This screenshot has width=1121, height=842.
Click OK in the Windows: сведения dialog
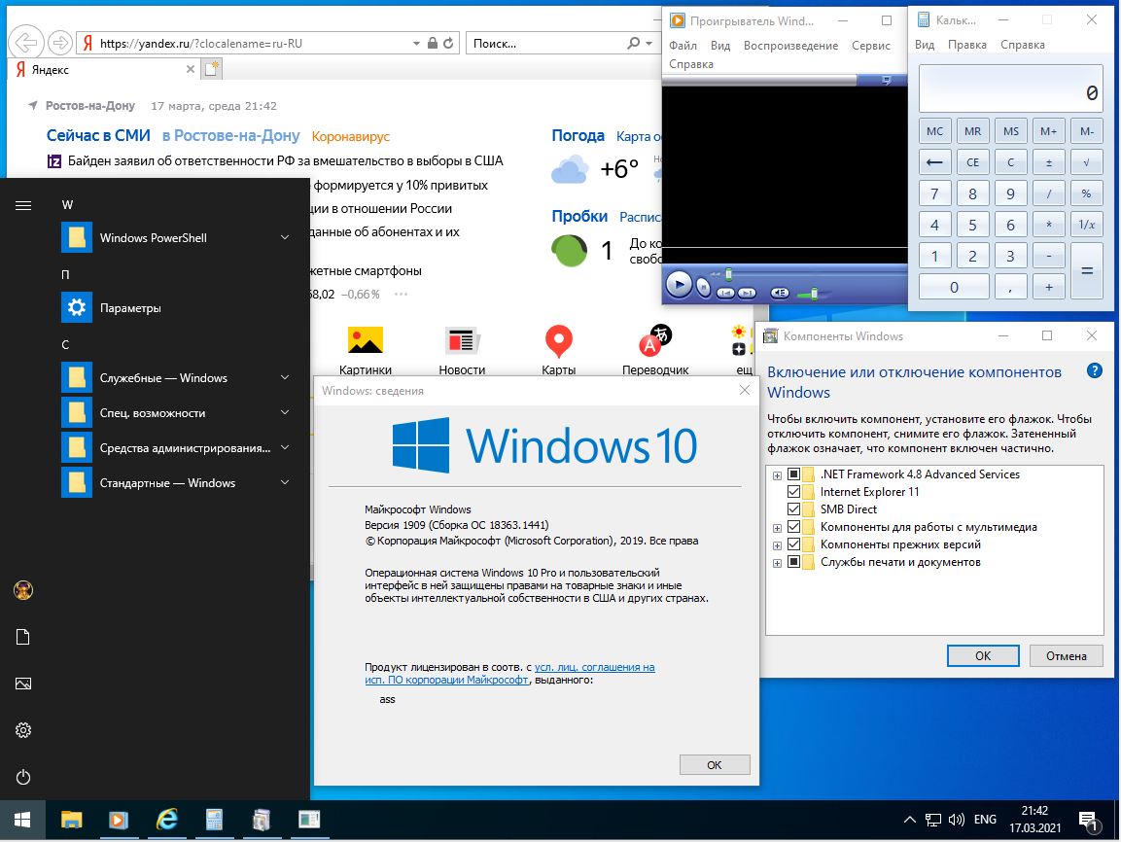point(715,765)
